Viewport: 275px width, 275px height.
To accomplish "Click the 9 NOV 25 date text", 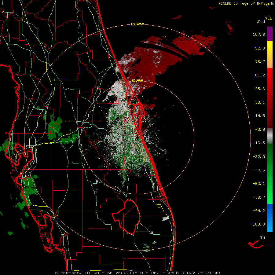I will coord(193,273).
